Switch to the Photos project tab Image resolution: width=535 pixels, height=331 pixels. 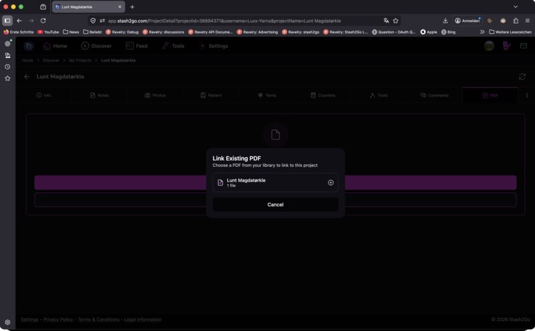pos(155,95)
